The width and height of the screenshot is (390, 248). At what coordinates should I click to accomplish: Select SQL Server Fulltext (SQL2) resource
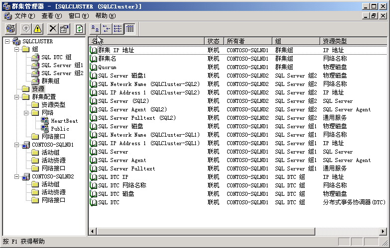coord(137,118)
